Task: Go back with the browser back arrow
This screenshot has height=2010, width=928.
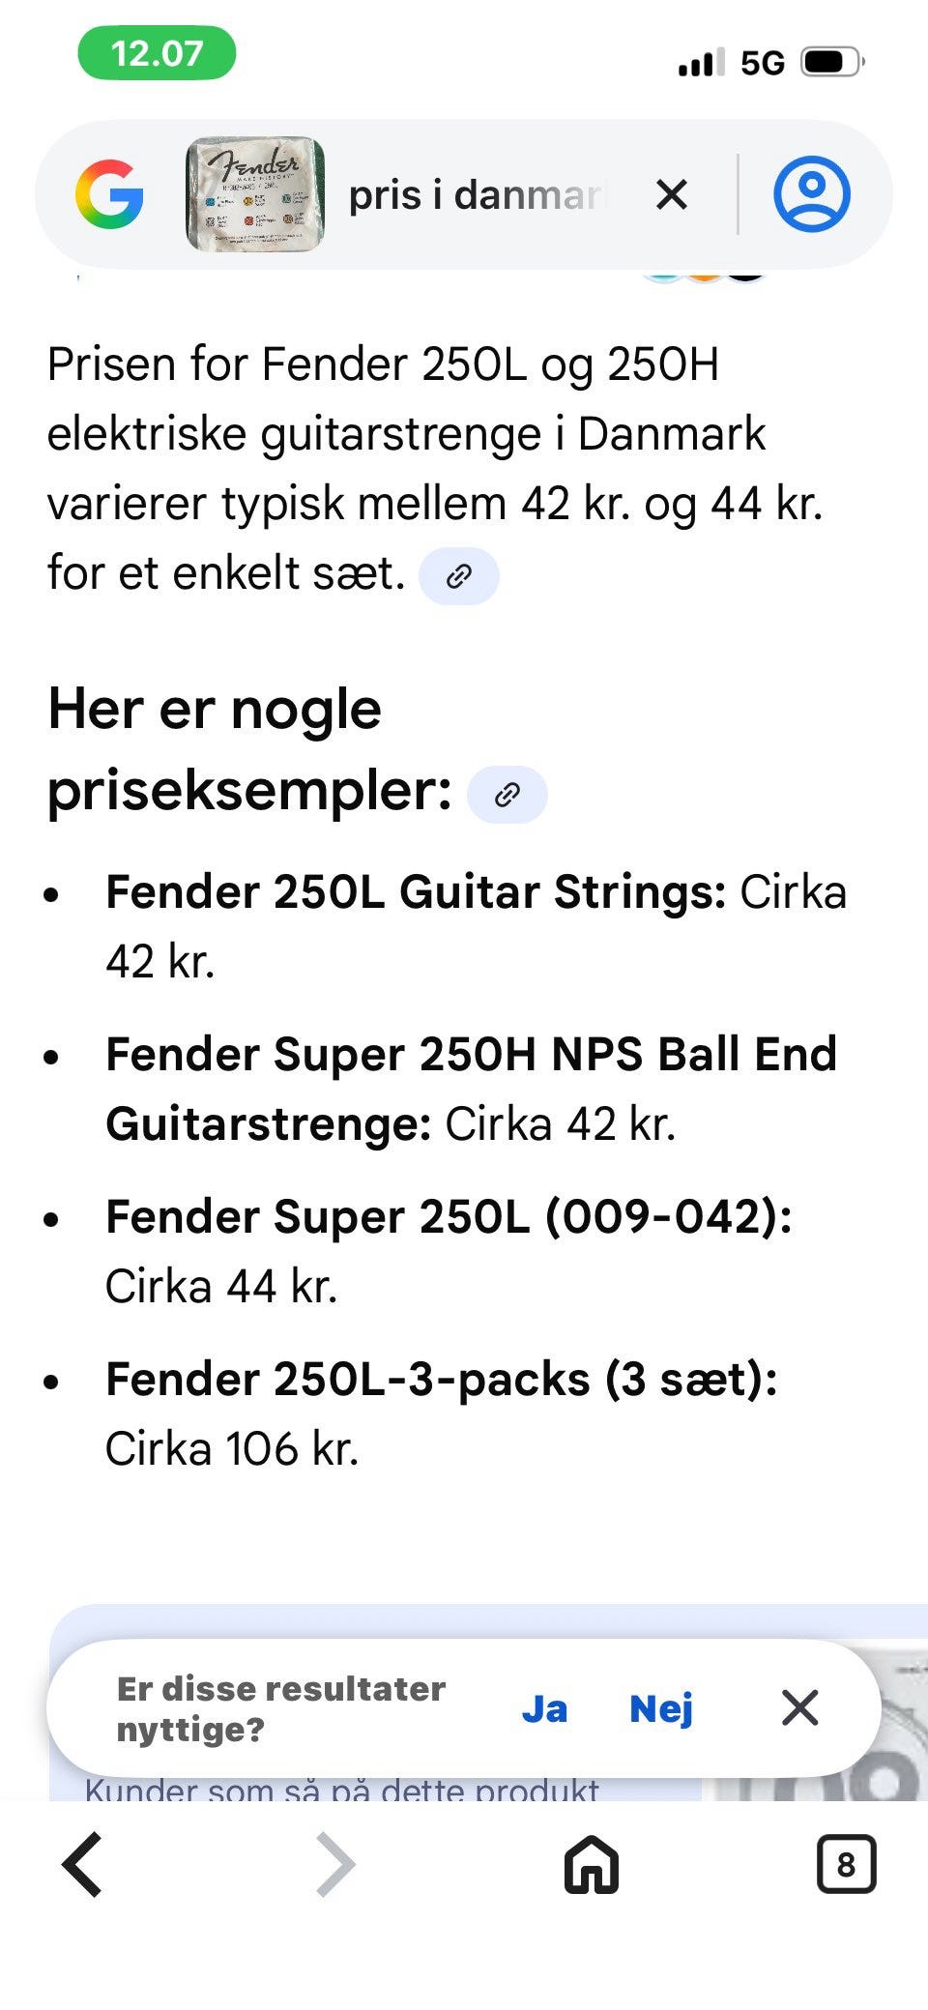Action: [83, 1864]
